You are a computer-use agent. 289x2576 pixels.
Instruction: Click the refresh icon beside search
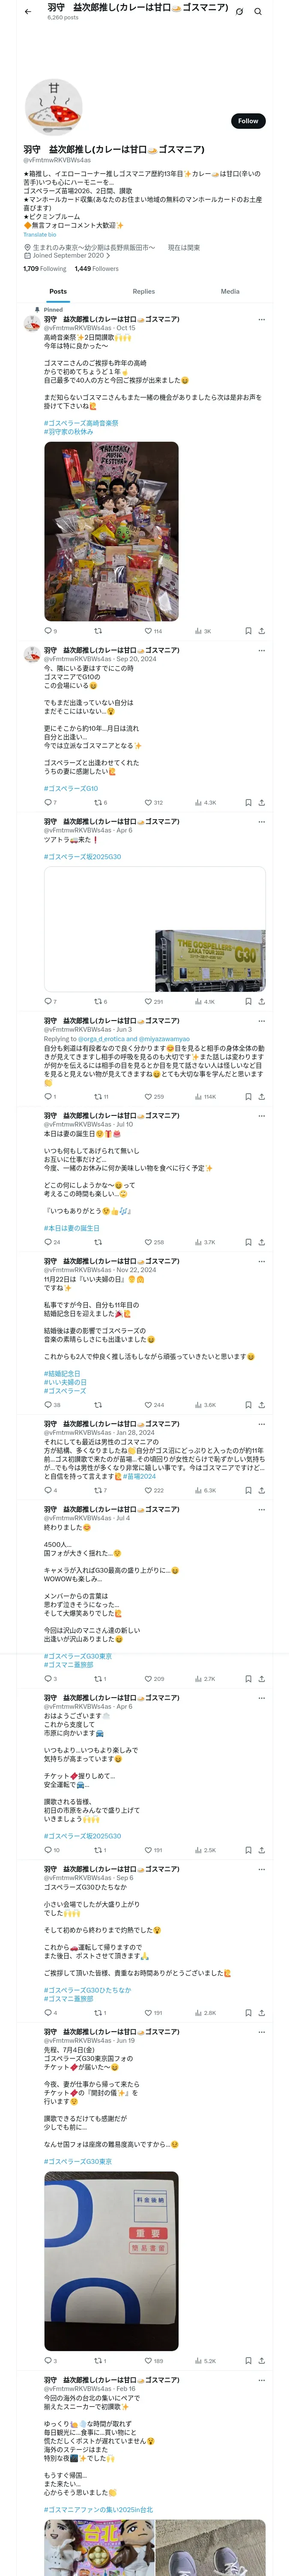pyautogui.click(x=239, y=11)
